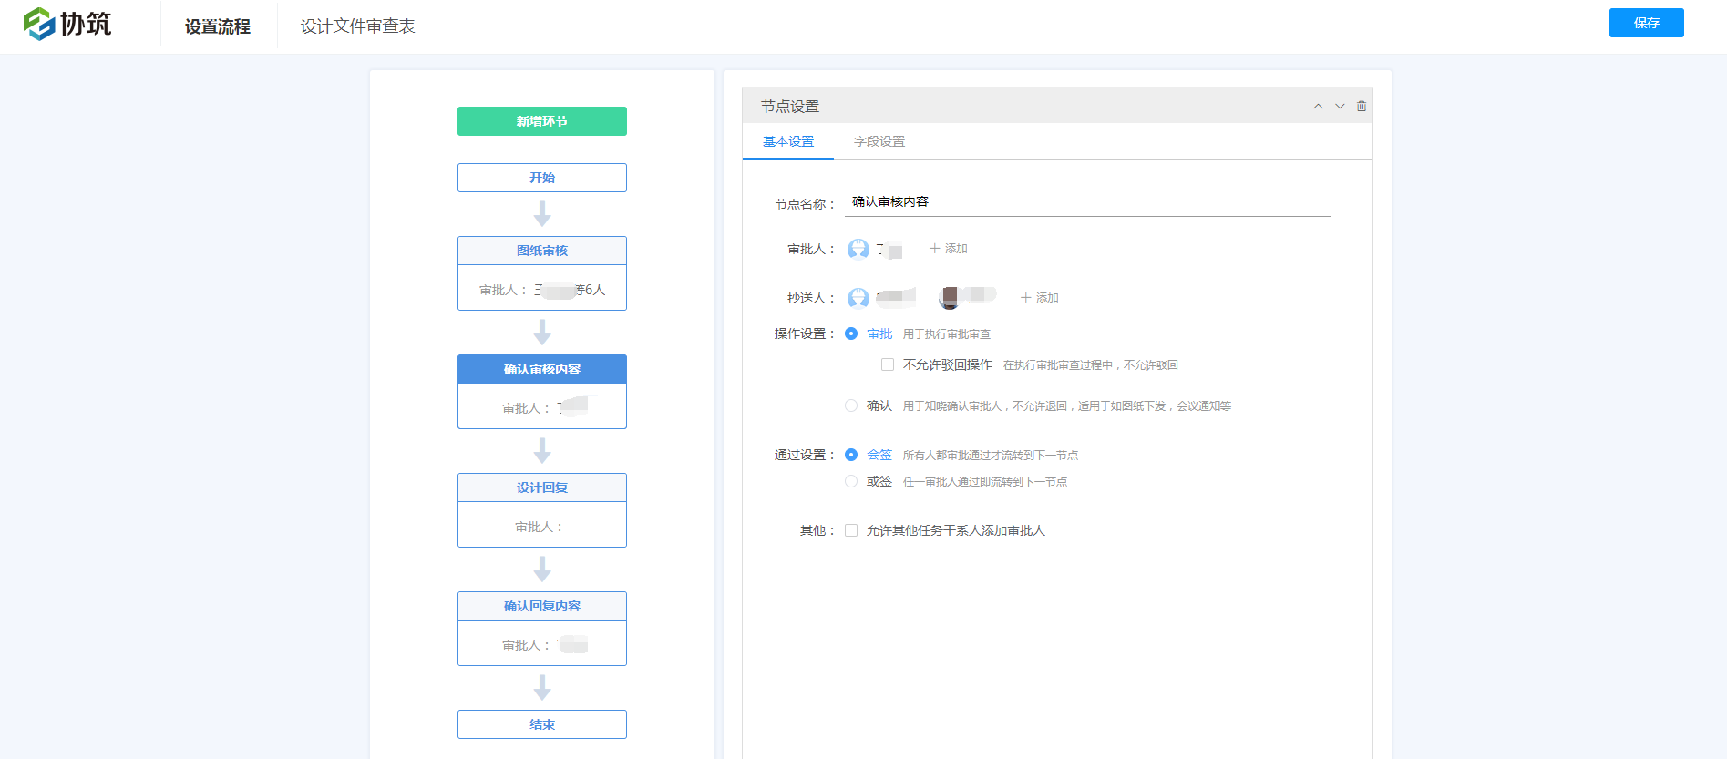Click 添加 plus next to 审批人
The image size is (1727, 759).
click(948, 249)
